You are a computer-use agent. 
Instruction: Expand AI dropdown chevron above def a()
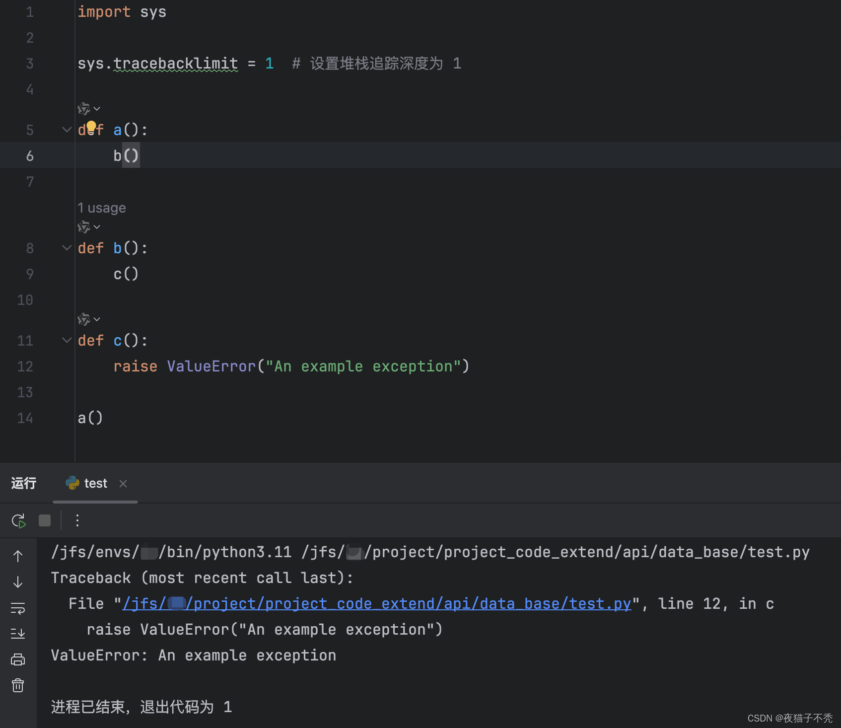click(97, 109)
